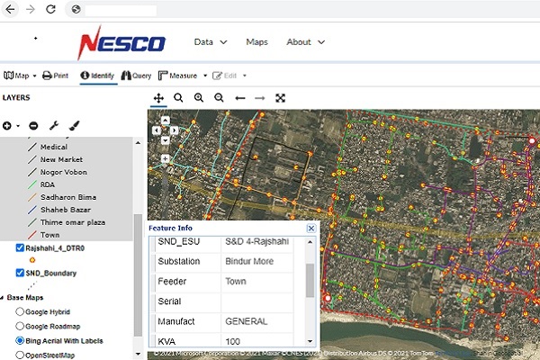The height and width of the screenshot is (360, 540).
Task: Select the Measure tool
Action: (x=177, y=76)
